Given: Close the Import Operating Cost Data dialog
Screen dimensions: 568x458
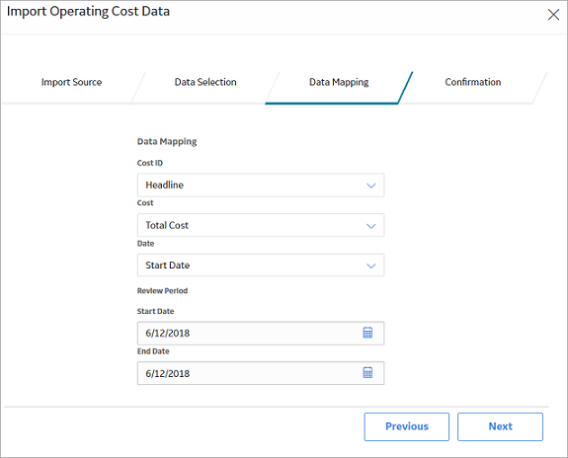Looking at the screenshot, I should pos(553,15).
